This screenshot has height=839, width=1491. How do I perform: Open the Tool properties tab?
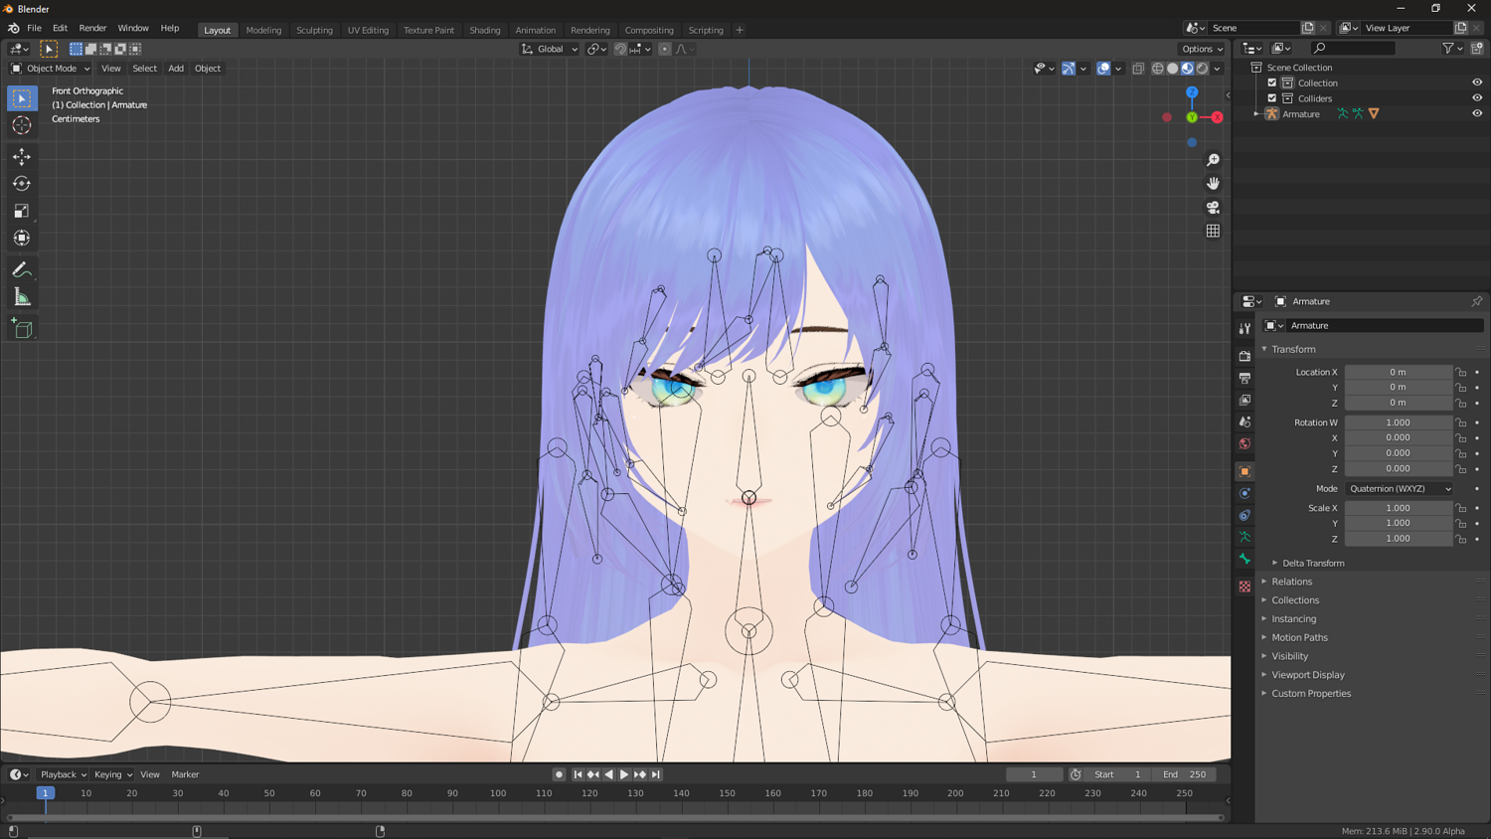click(x=1244, y=328)
